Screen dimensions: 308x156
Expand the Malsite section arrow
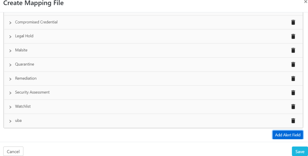tap(10, 51)
